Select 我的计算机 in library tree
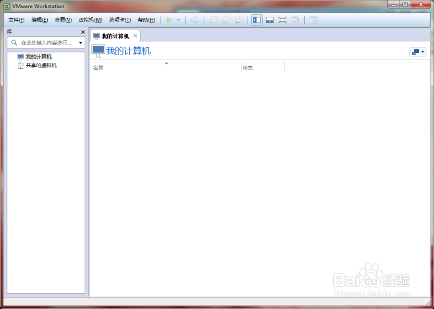434x309 pixels. pos(39,57)
